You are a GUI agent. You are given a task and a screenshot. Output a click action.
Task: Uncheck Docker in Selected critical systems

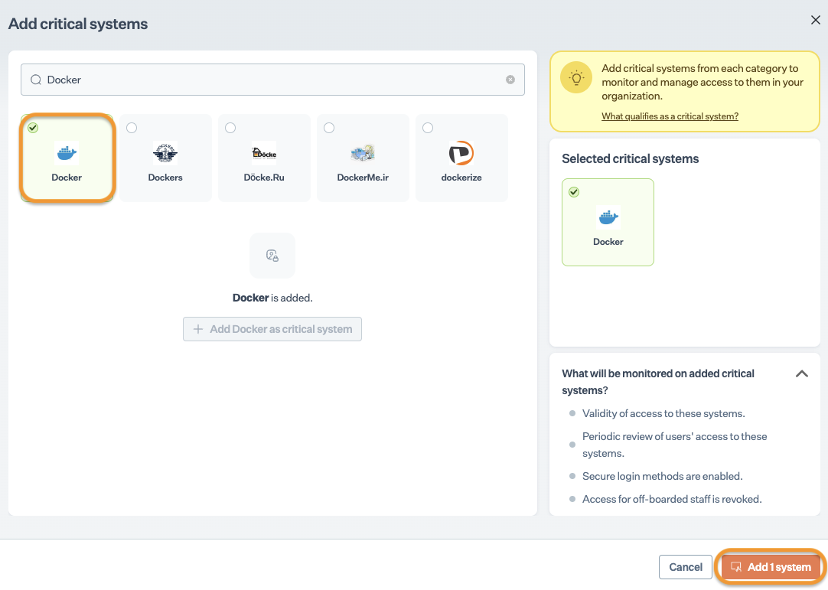coord(574,192)
